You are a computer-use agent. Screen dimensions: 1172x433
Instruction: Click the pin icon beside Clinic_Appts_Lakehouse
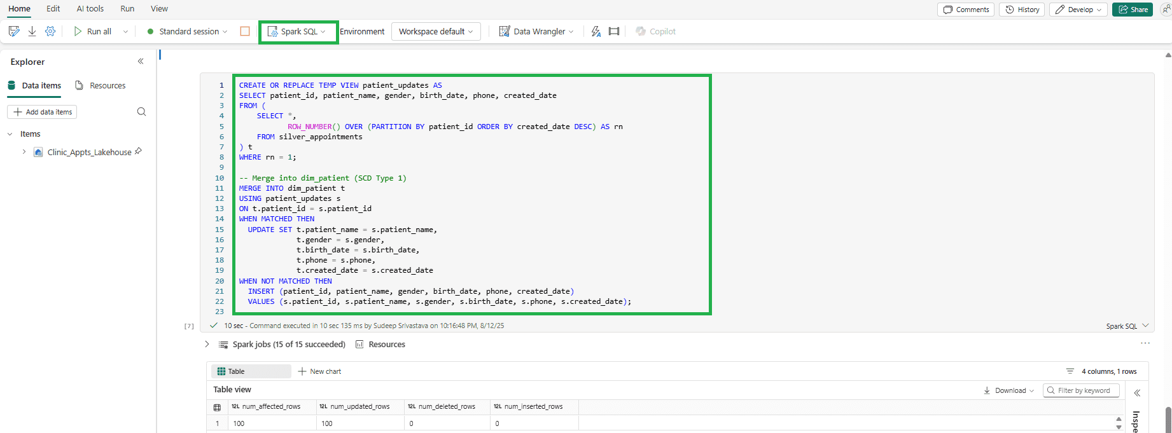(x=139, y=151)
